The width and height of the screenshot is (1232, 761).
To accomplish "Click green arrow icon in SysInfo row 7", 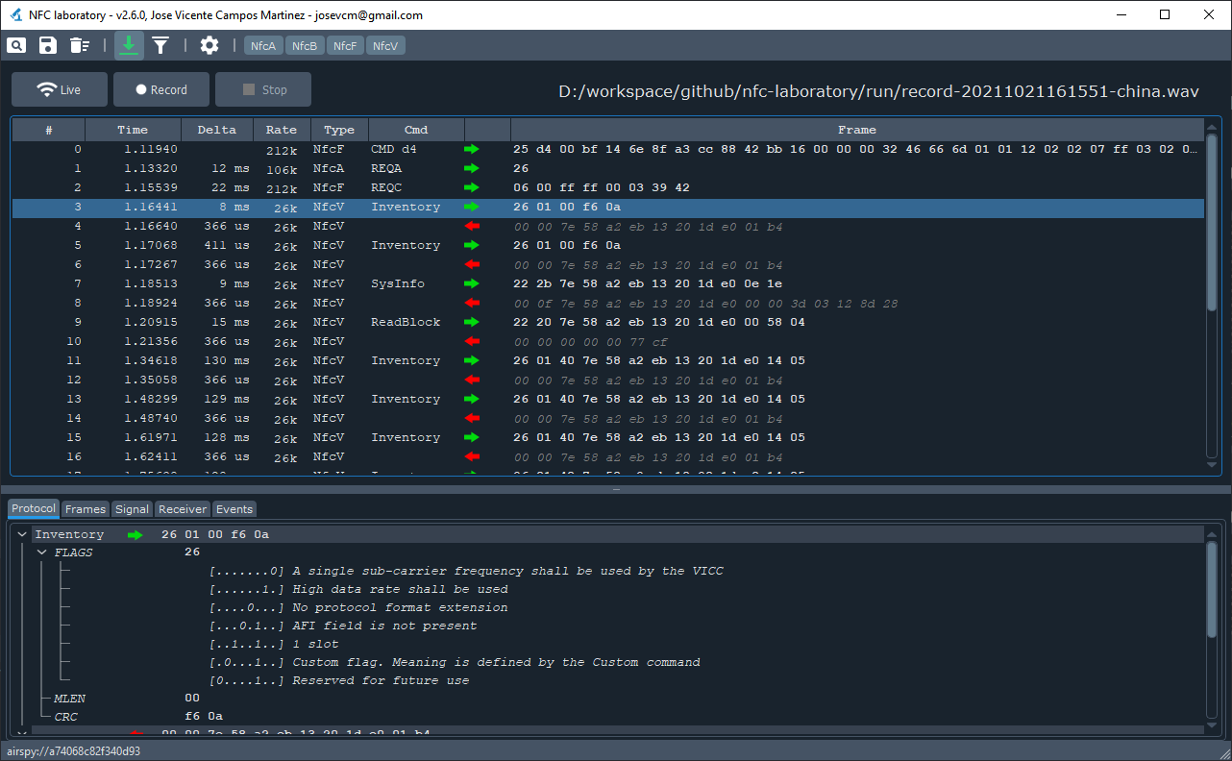I will point(471,283).
